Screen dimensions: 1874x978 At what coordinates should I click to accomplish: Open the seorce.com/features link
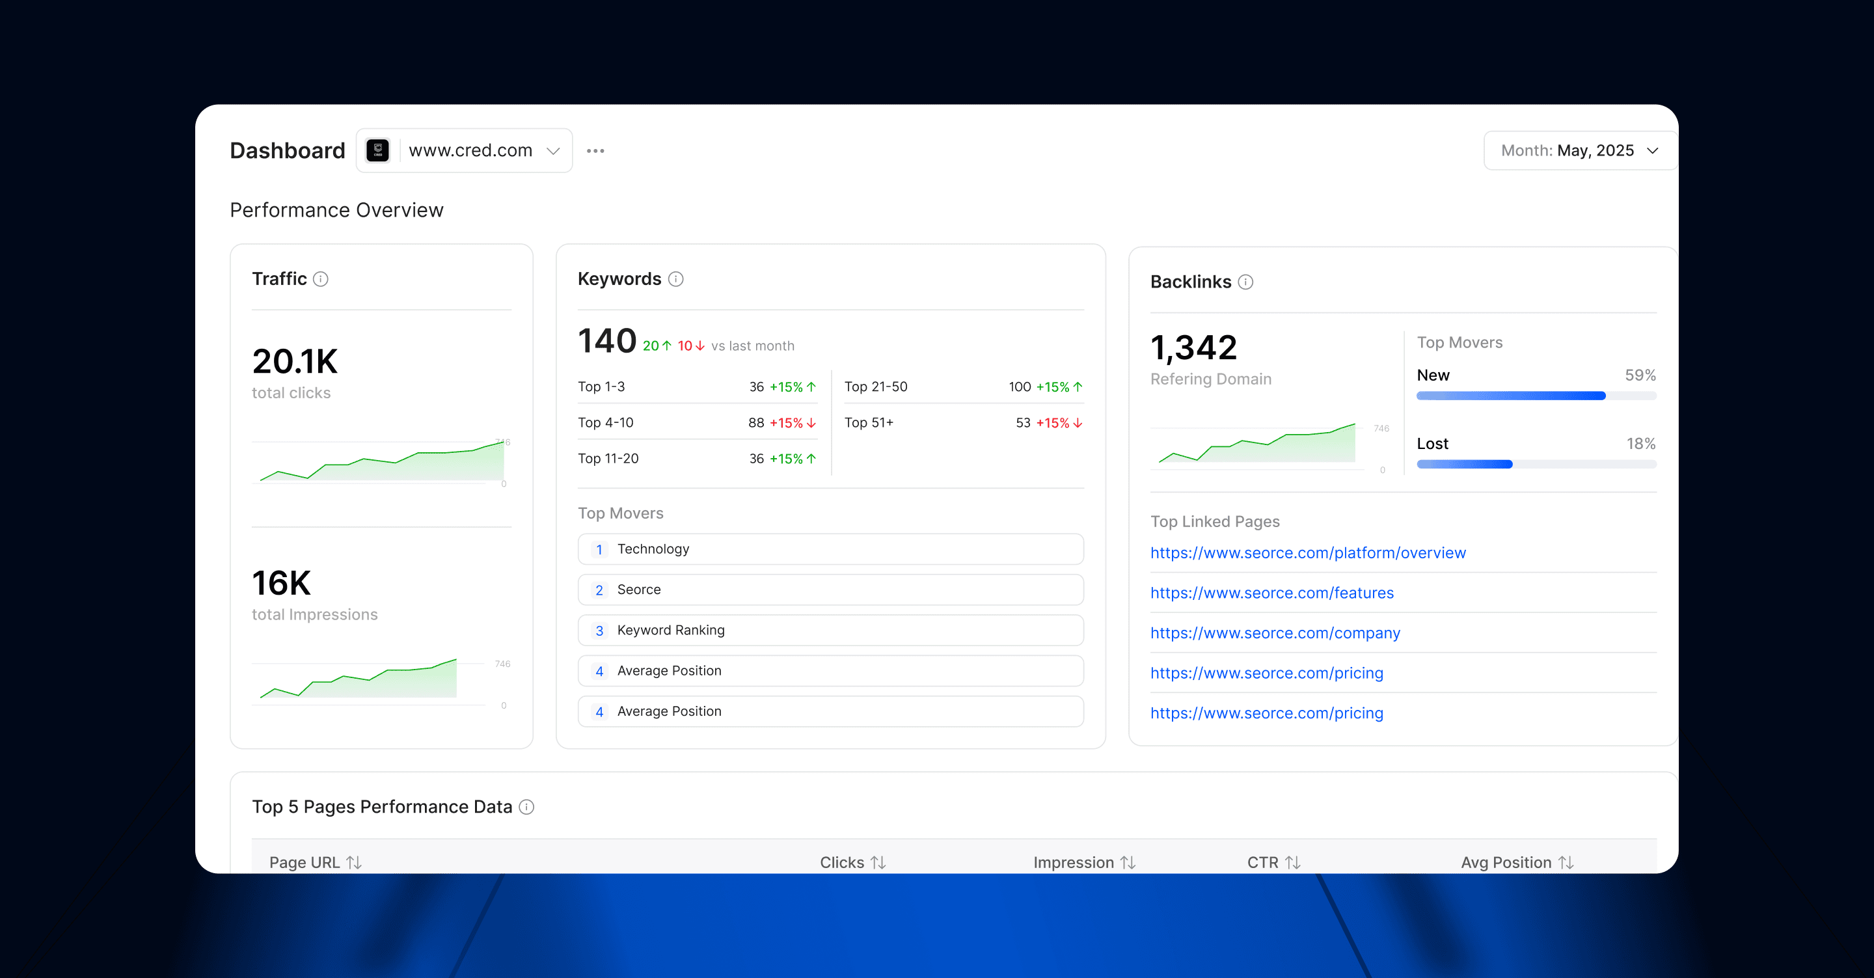pyautogui.click(x=1271, y=593)
